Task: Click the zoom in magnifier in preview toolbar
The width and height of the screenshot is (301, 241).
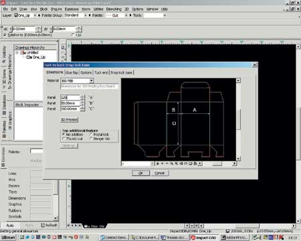Action: pos(171,164)
